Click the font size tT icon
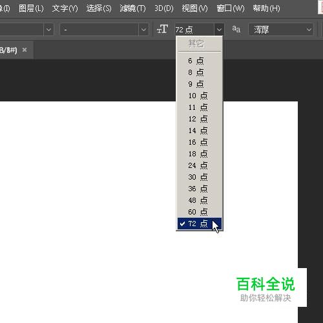Viewport: 323px width, 323px height. (x=162, y=29)
